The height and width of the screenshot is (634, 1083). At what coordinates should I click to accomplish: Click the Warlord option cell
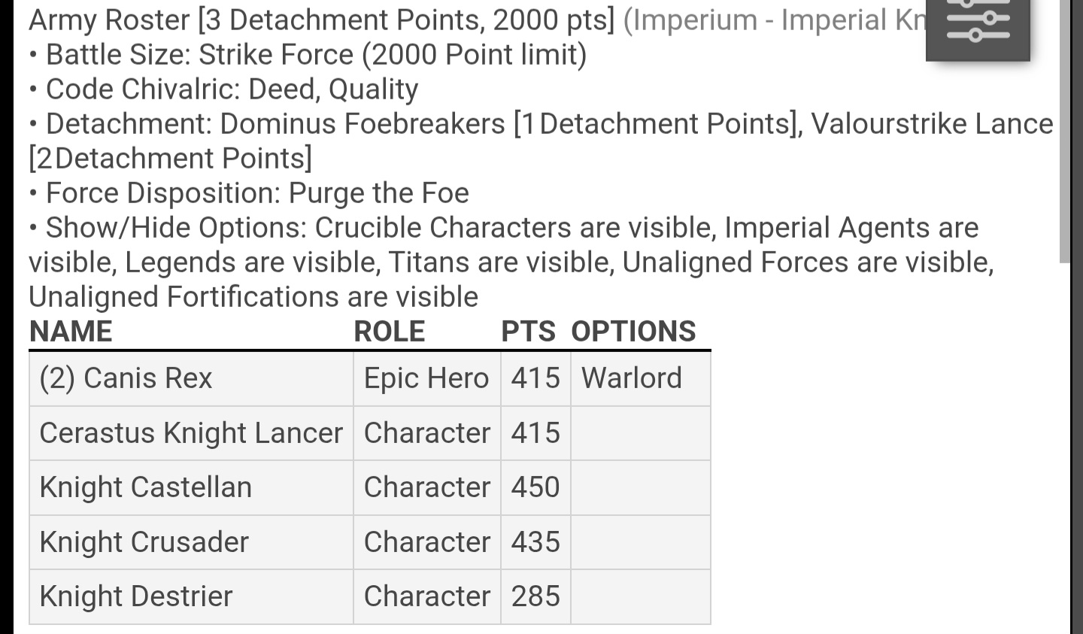click(x=641, y=378)
